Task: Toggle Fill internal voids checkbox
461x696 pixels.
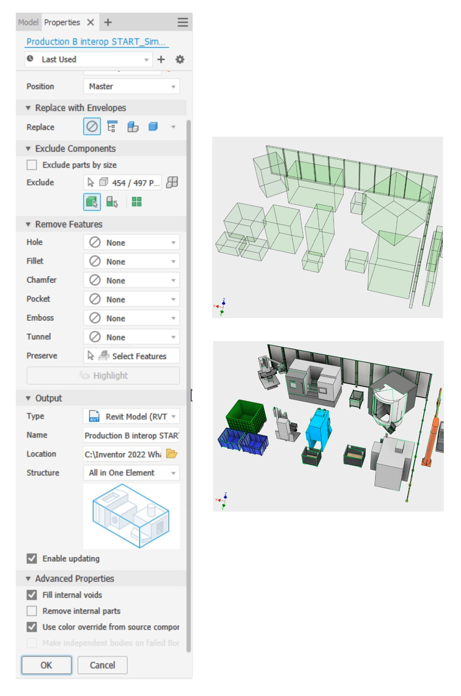Action: [32, 595]
